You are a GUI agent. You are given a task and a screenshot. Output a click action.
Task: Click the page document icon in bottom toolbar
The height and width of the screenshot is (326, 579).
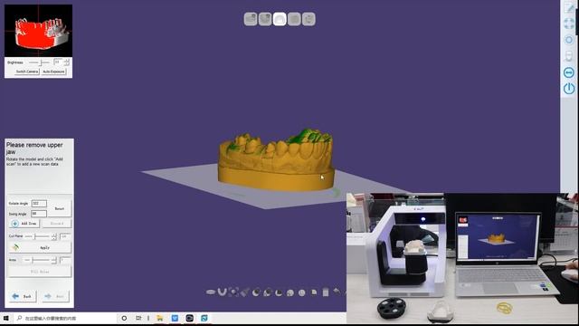(314, 292)
